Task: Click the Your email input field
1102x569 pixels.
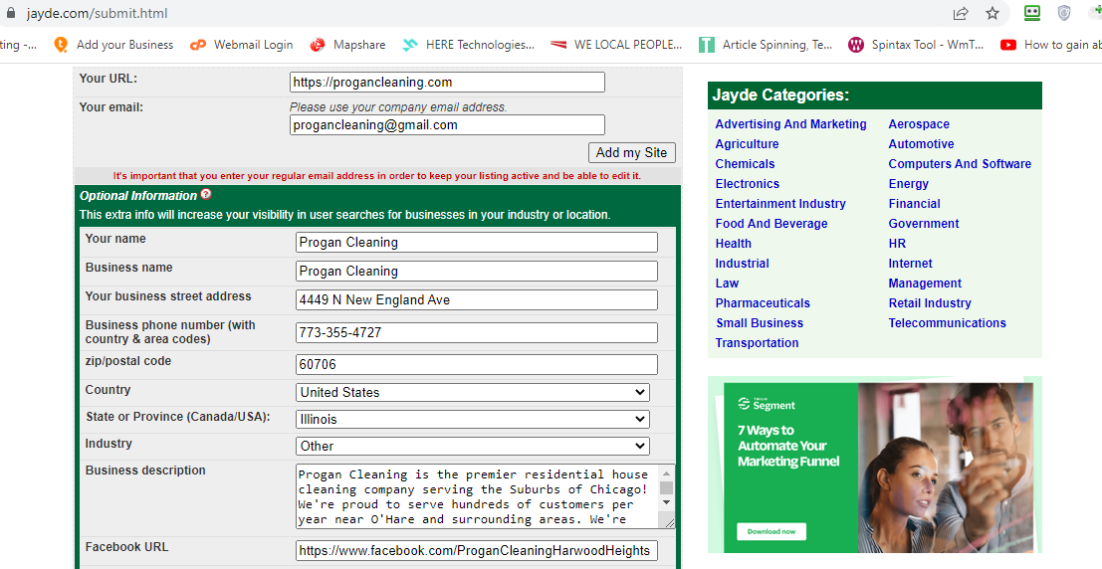Action: tap(447, 125)
